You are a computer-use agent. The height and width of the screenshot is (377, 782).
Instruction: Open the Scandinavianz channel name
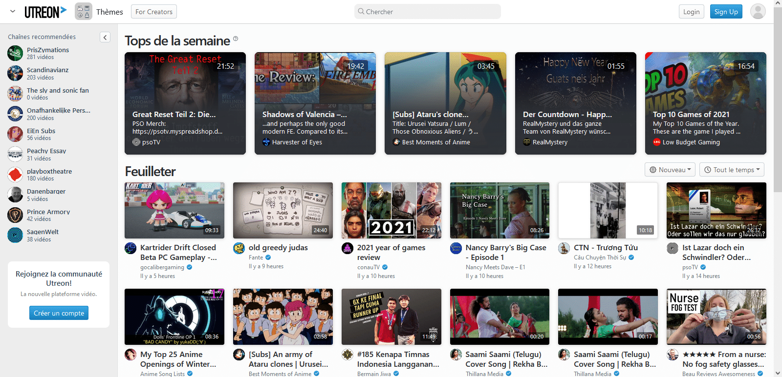pyautogui.click(x=48, y=70)
